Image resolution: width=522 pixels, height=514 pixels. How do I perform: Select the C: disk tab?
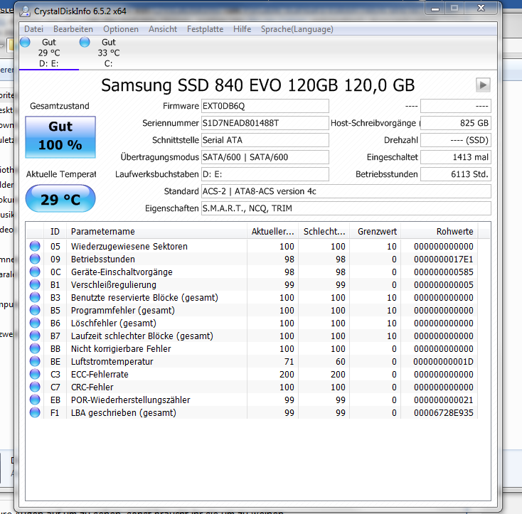(x=109, y=53)
